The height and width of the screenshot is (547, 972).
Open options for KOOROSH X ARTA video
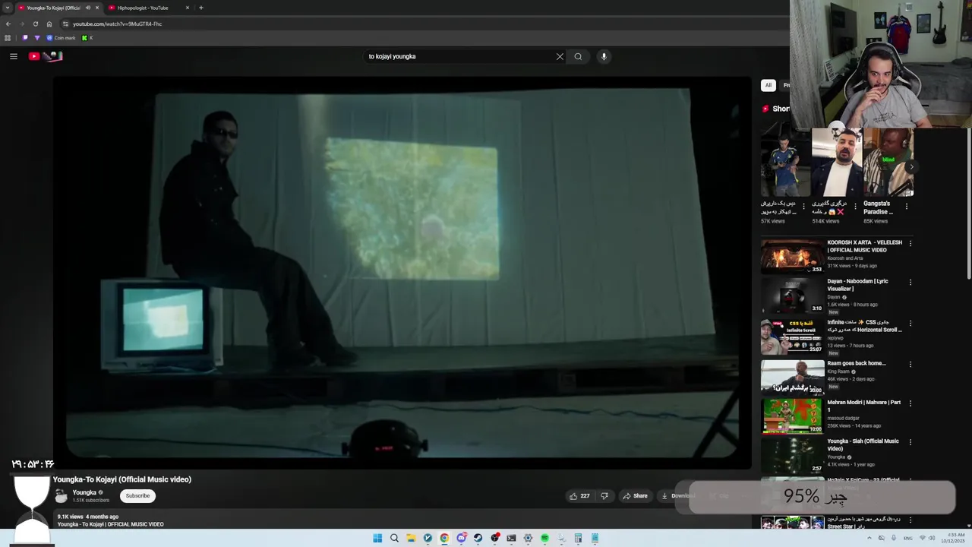910,244
